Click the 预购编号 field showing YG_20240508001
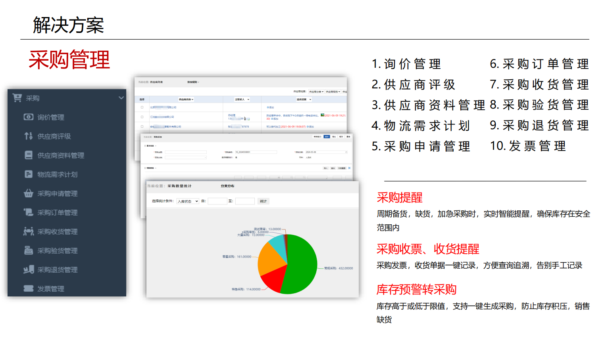This screenshot has height=340, width=608. click(x=256, y=152)
